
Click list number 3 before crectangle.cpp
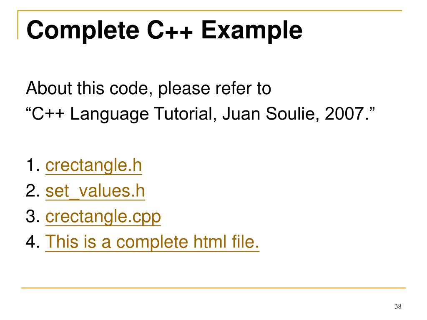(33, 217)
